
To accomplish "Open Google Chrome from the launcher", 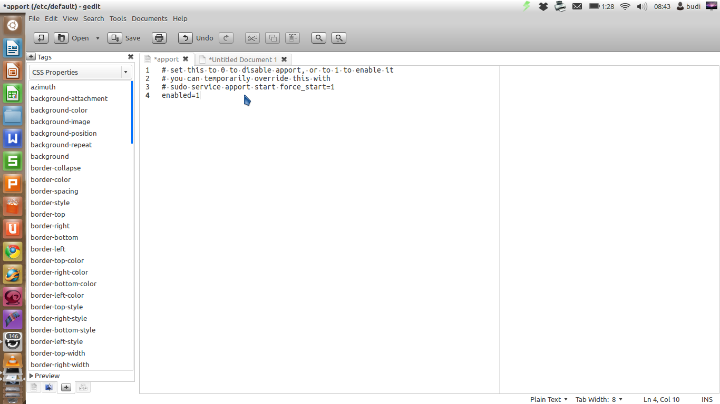I will [x=13, y=251].
